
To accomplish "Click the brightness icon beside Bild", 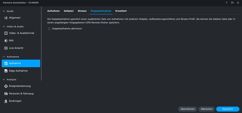I will tap(6, 41).
